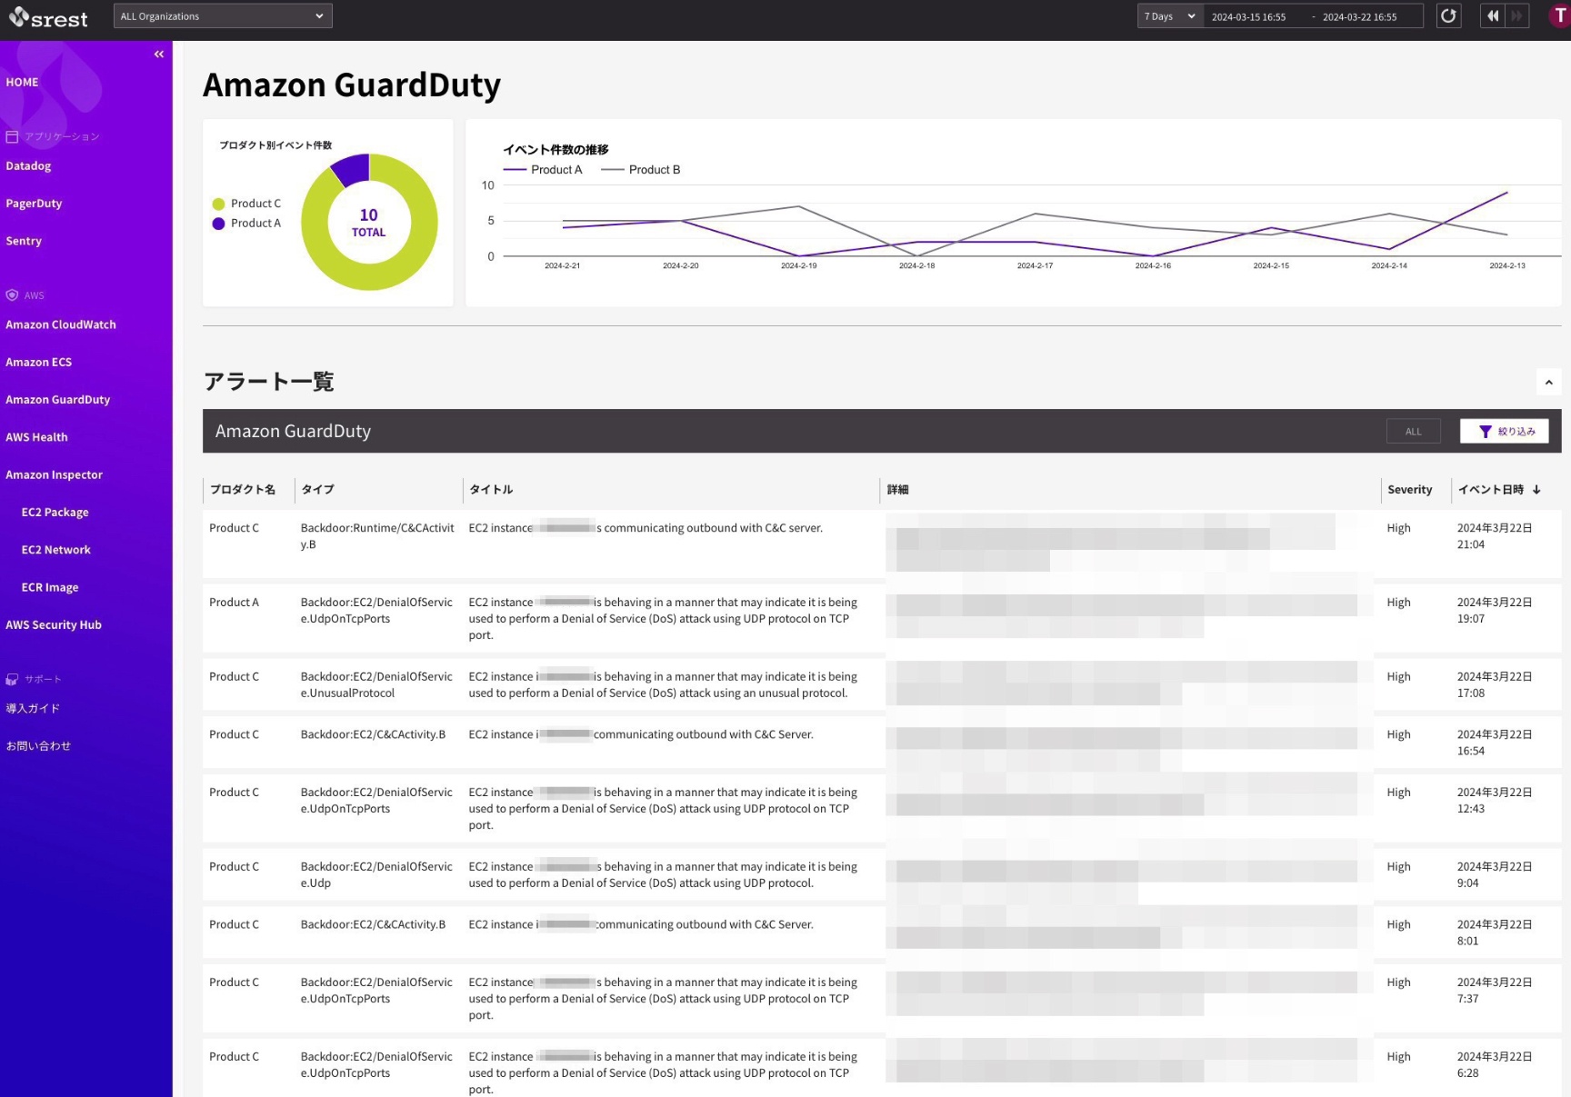Click the ALL filter button
The image size is (1571, 1097).
pos(1413,432)
